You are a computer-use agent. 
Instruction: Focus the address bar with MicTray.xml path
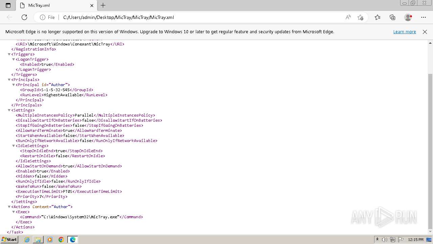point(201,17)
